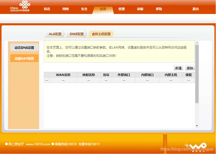Open 高级NAT配置 in the sidebar
This screenshot has height=154, width=216.
coord(24,58)
